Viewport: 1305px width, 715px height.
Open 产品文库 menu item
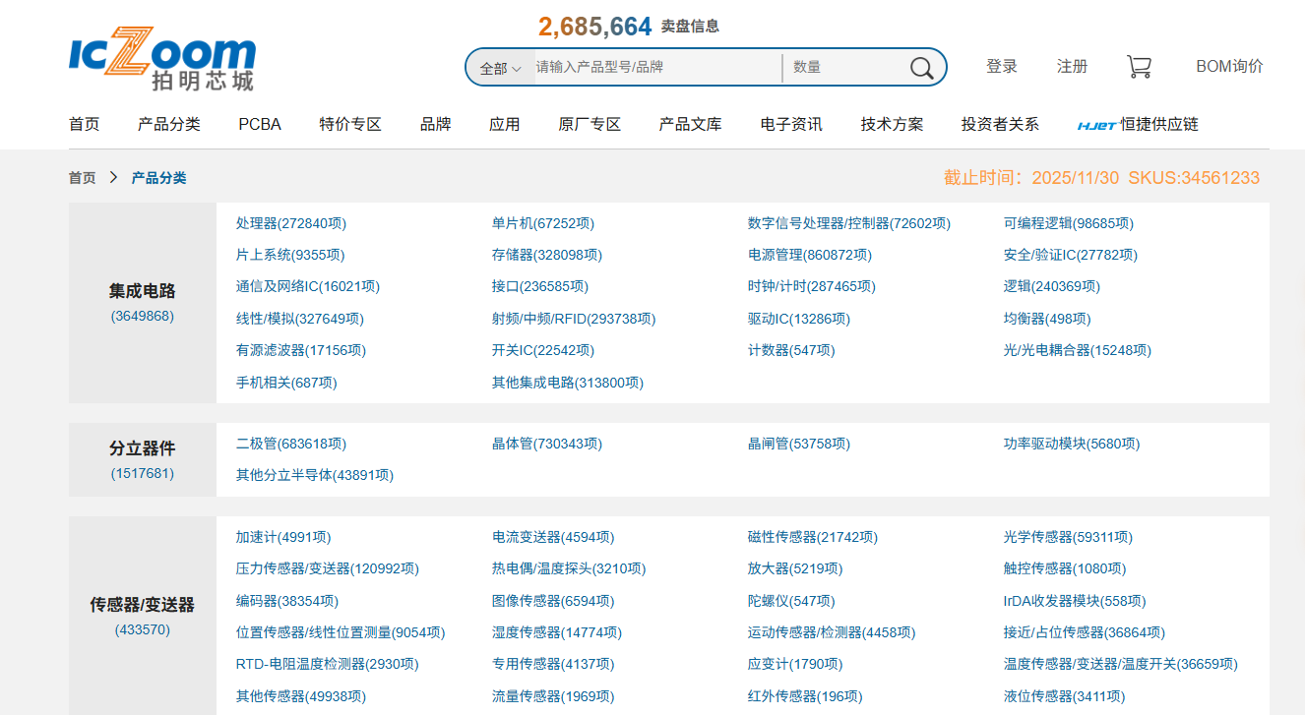click(691, 124)
